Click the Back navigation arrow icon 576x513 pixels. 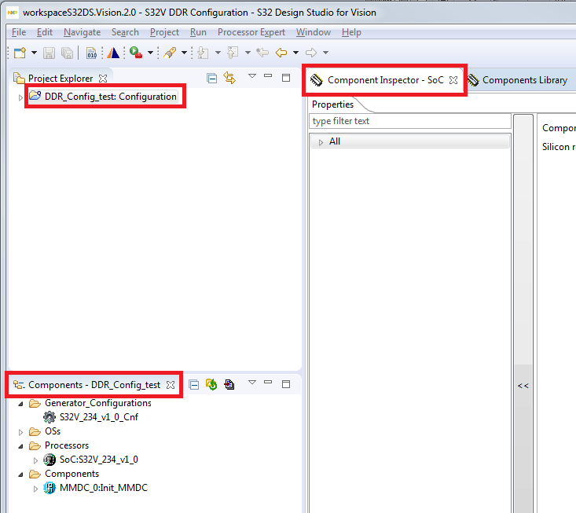[281, 53]
